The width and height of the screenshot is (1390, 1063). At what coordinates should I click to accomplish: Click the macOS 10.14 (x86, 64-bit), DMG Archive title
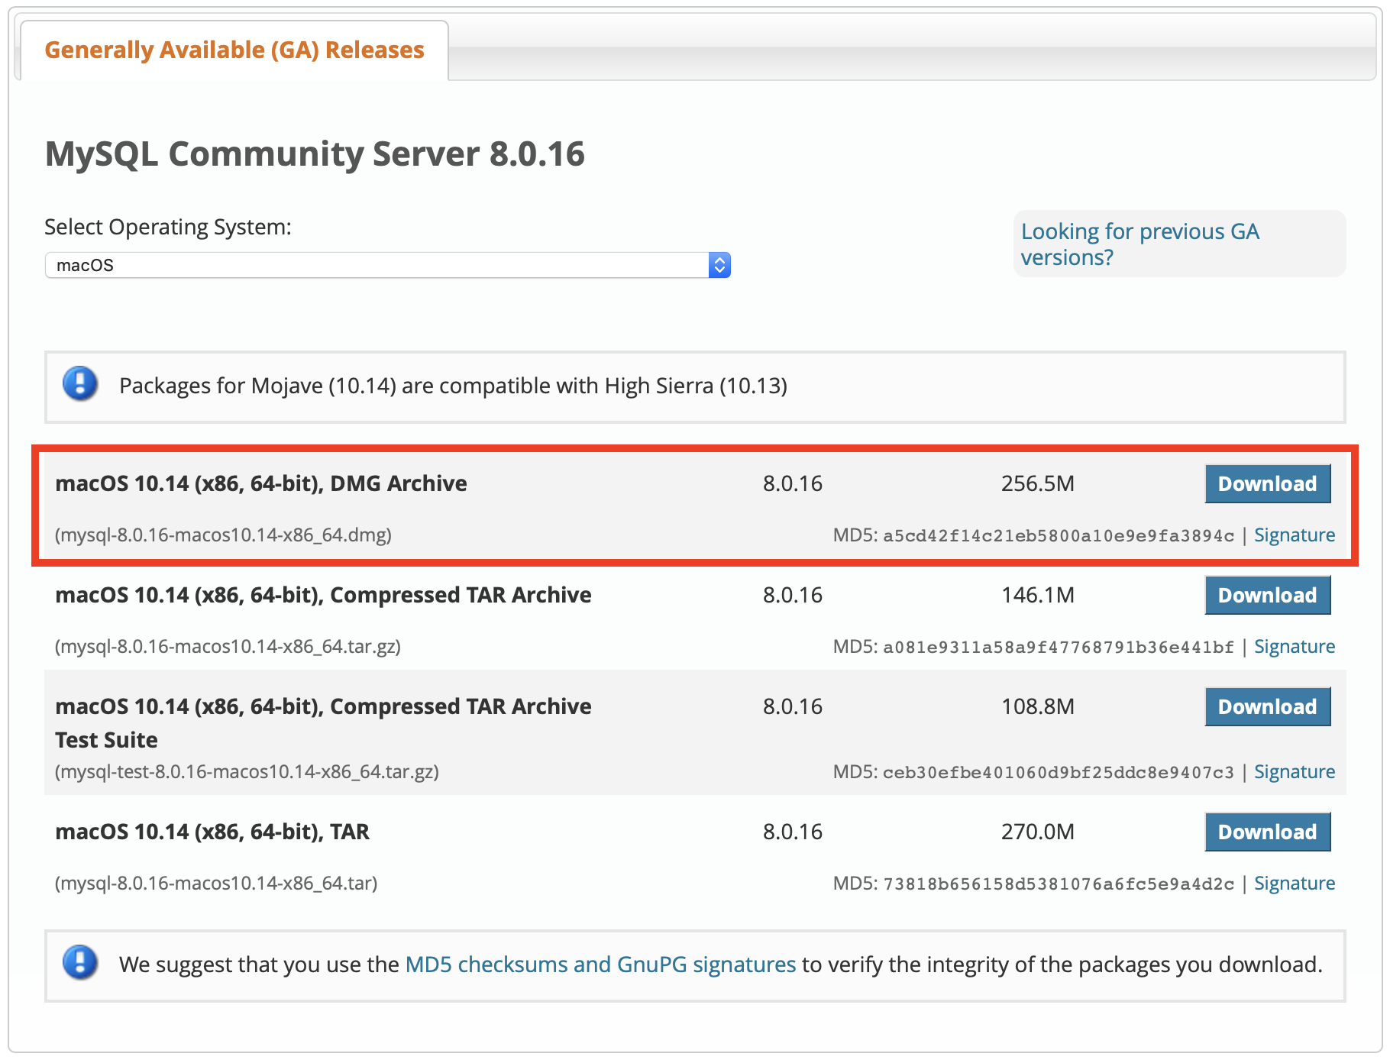click(261, 483)
